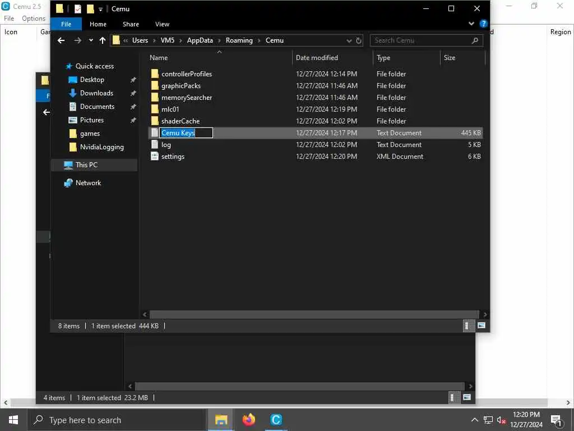The width and height of the screenshot is (574, 431).
Task: Click Region column header in Cemu emulator
Action: (x=561, y=32)
